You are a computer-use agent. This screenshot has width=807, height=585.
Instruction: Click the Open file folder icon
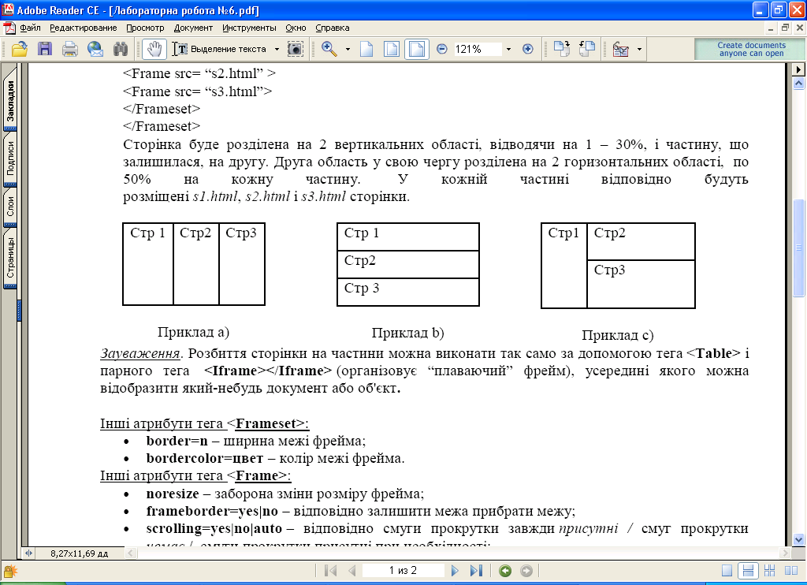(x=20, y=49)
